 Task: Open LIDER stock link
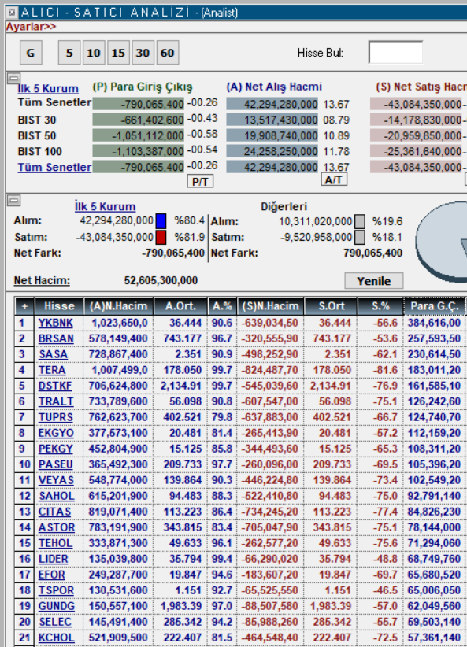(53, 559)
